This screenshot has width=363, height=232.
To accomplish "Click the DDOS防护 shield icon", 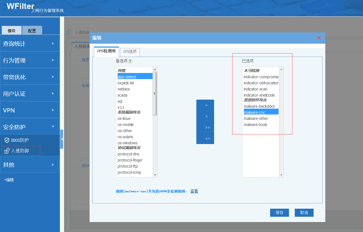I will click(x=7, y=140).
